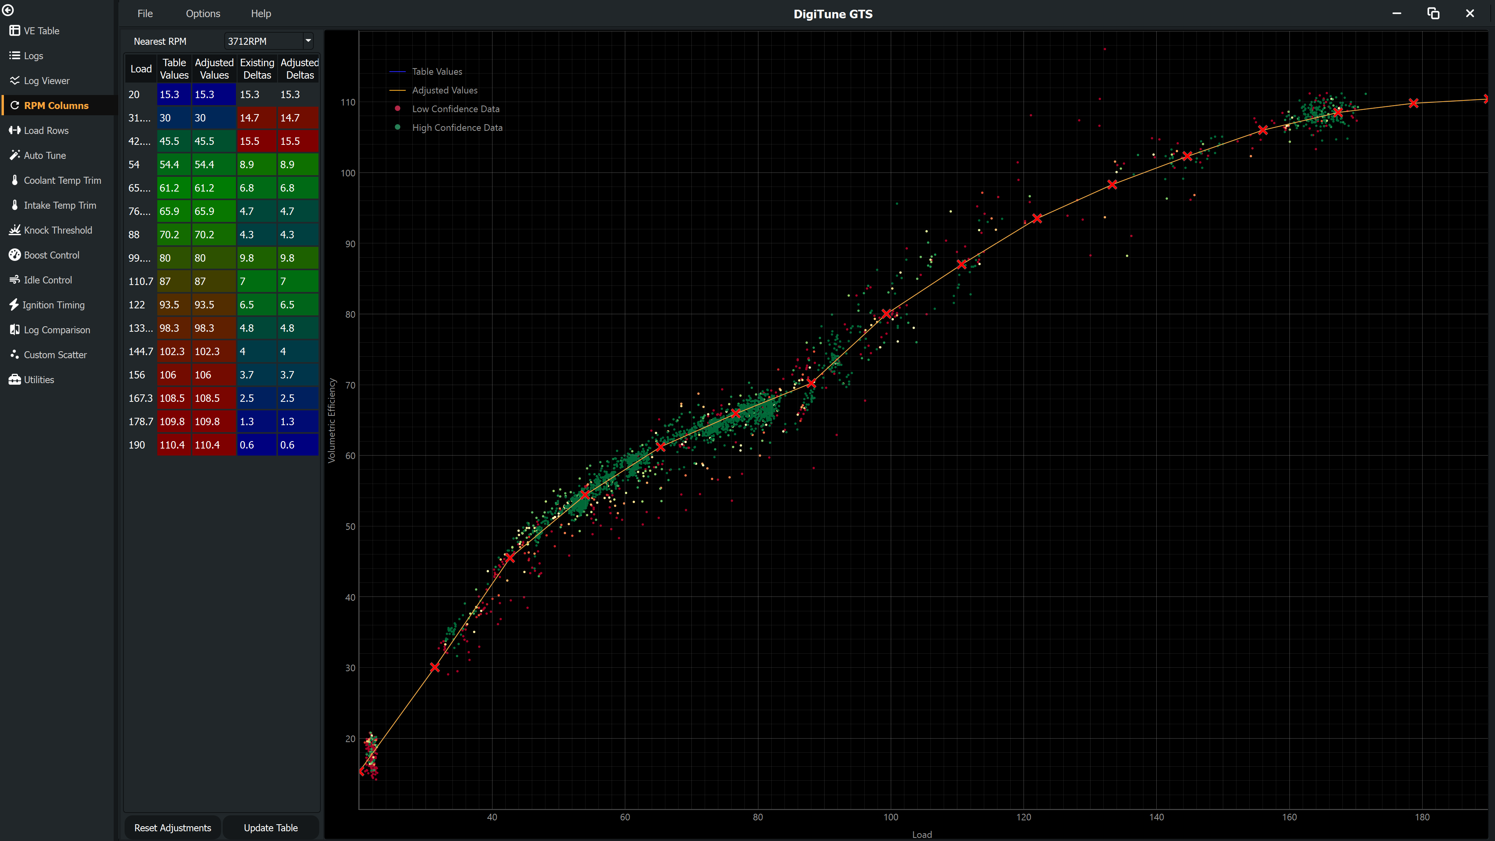
Task: Click the Boost Control gauge icon
Action: pyautogui.click(x=14, y=255)
